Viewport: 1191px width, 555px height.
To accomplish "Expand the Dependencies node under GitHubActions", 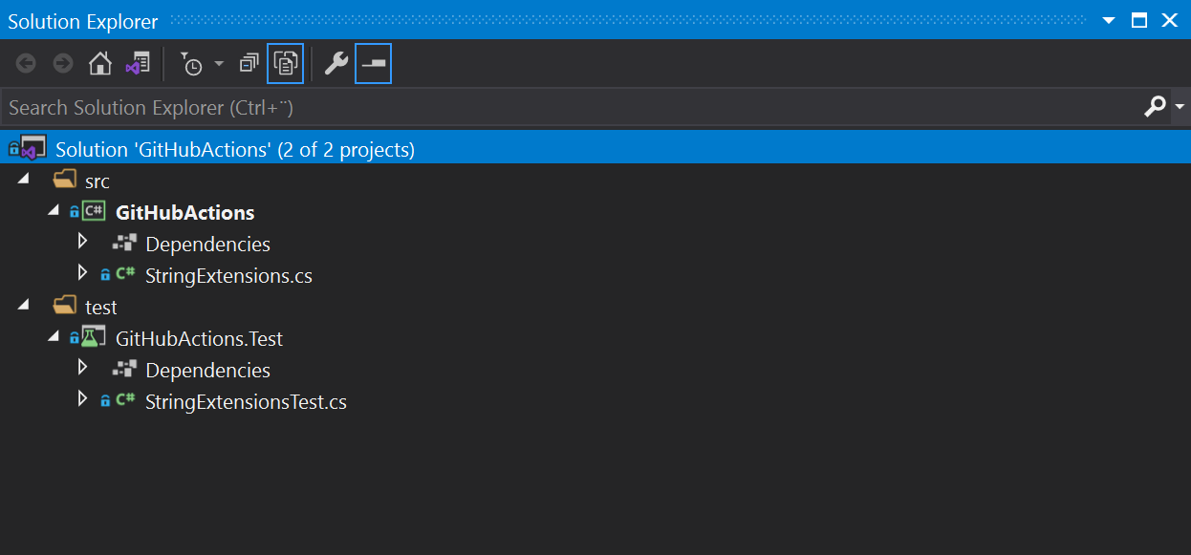I will click(x=82, y=242).
